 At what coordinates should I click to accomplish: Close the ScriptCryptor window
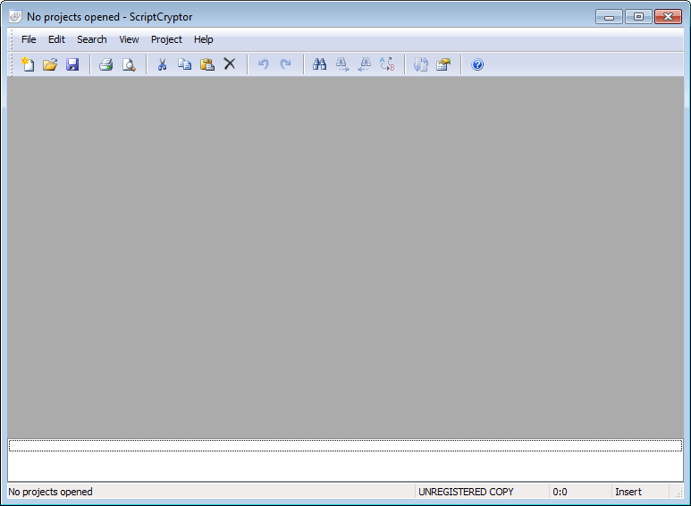(x=668, y=17)
